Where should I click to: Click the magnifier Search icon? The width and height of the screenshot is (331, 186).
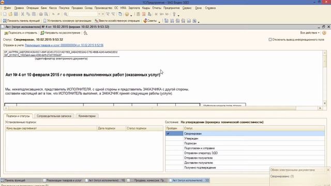pyautogui.click(x=66, y=14)
